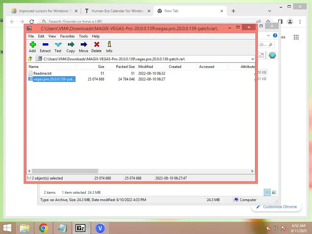This screenshot has height=234, width=312.
Task: Click the right scroll arrow in 7-Zip
Action: [x=252, y=171]
